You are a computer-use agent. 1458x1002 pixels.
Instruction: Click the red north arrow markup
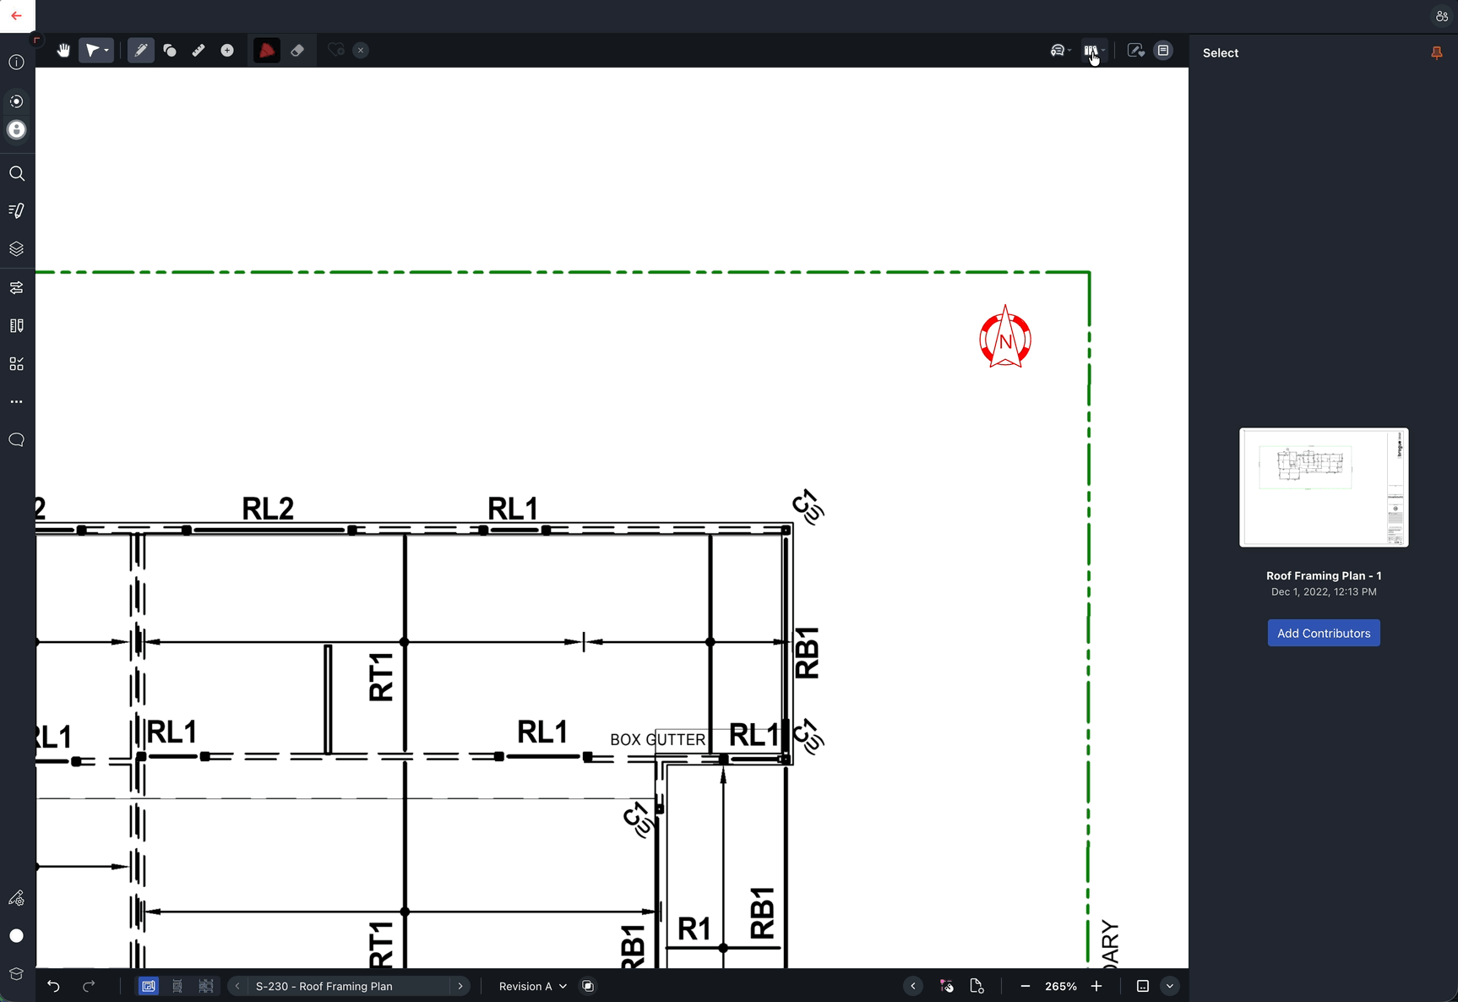[x=1005, y=338]
